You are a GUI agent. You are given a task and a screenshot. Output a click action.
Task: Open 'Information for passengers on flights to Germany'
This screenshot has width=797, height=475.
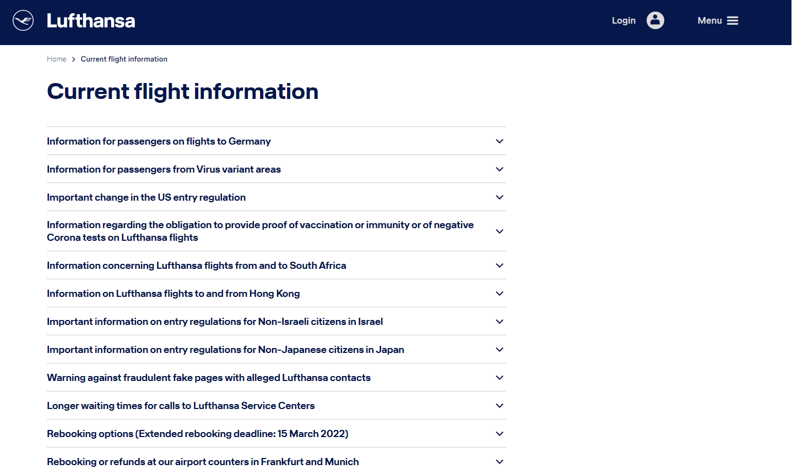[x=159, y=141]
